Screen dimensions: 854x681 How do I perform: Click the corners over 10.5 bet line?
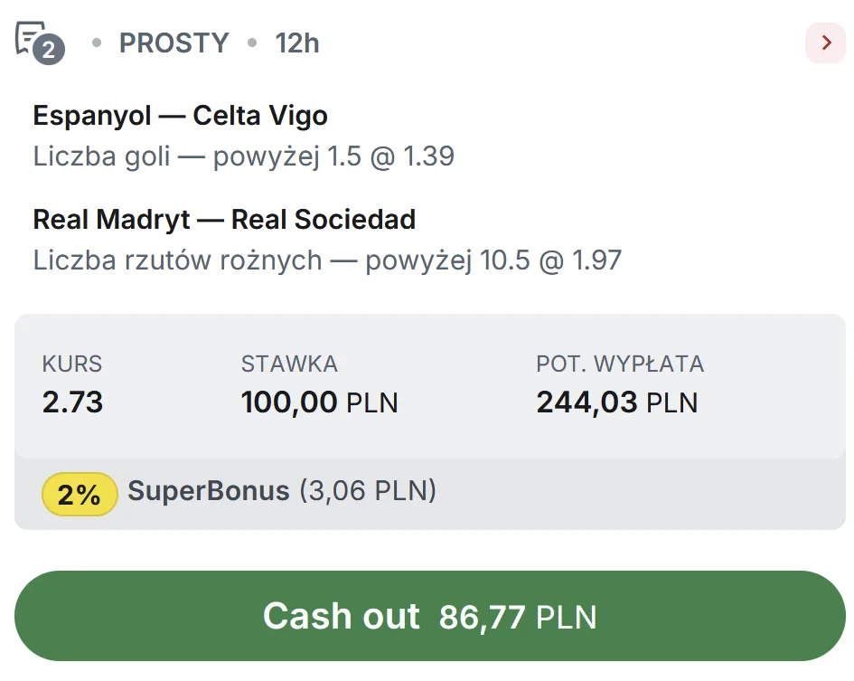tap(327, 260)
